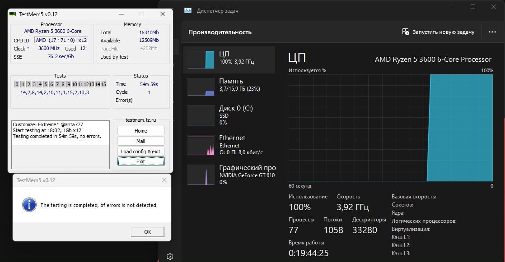Select the Графический про GPU item
The image size is (505, 262).
point(229,175)
